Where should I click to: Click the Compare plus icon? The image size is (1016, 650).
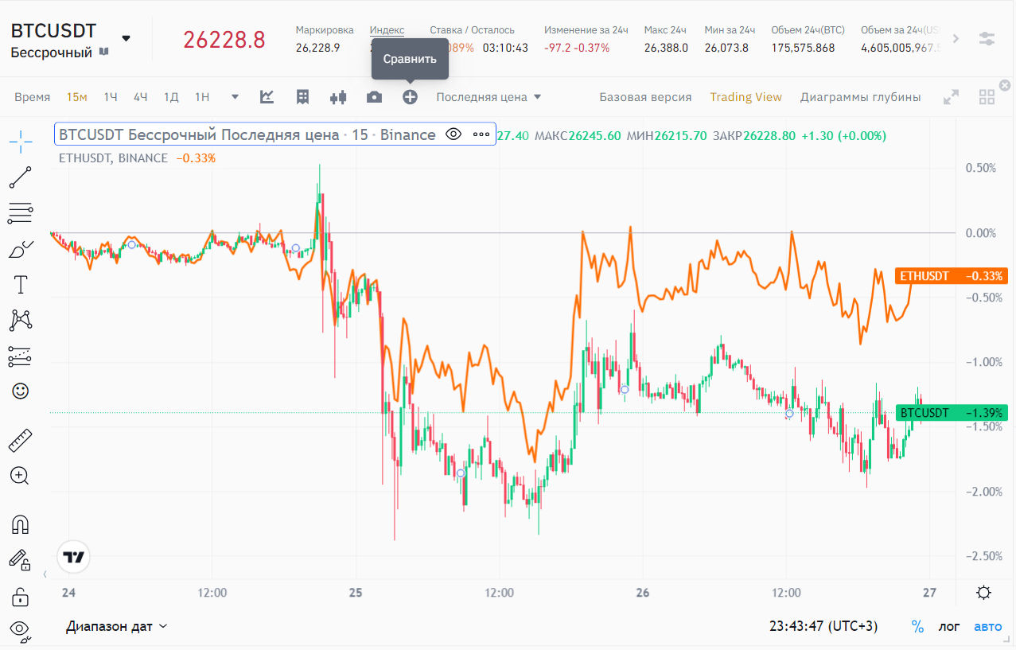[x=410, y=97]
